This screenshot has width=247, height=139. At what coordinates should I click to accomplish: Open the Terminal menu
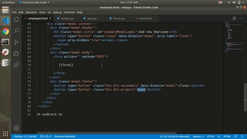click(x=69, y=12)
